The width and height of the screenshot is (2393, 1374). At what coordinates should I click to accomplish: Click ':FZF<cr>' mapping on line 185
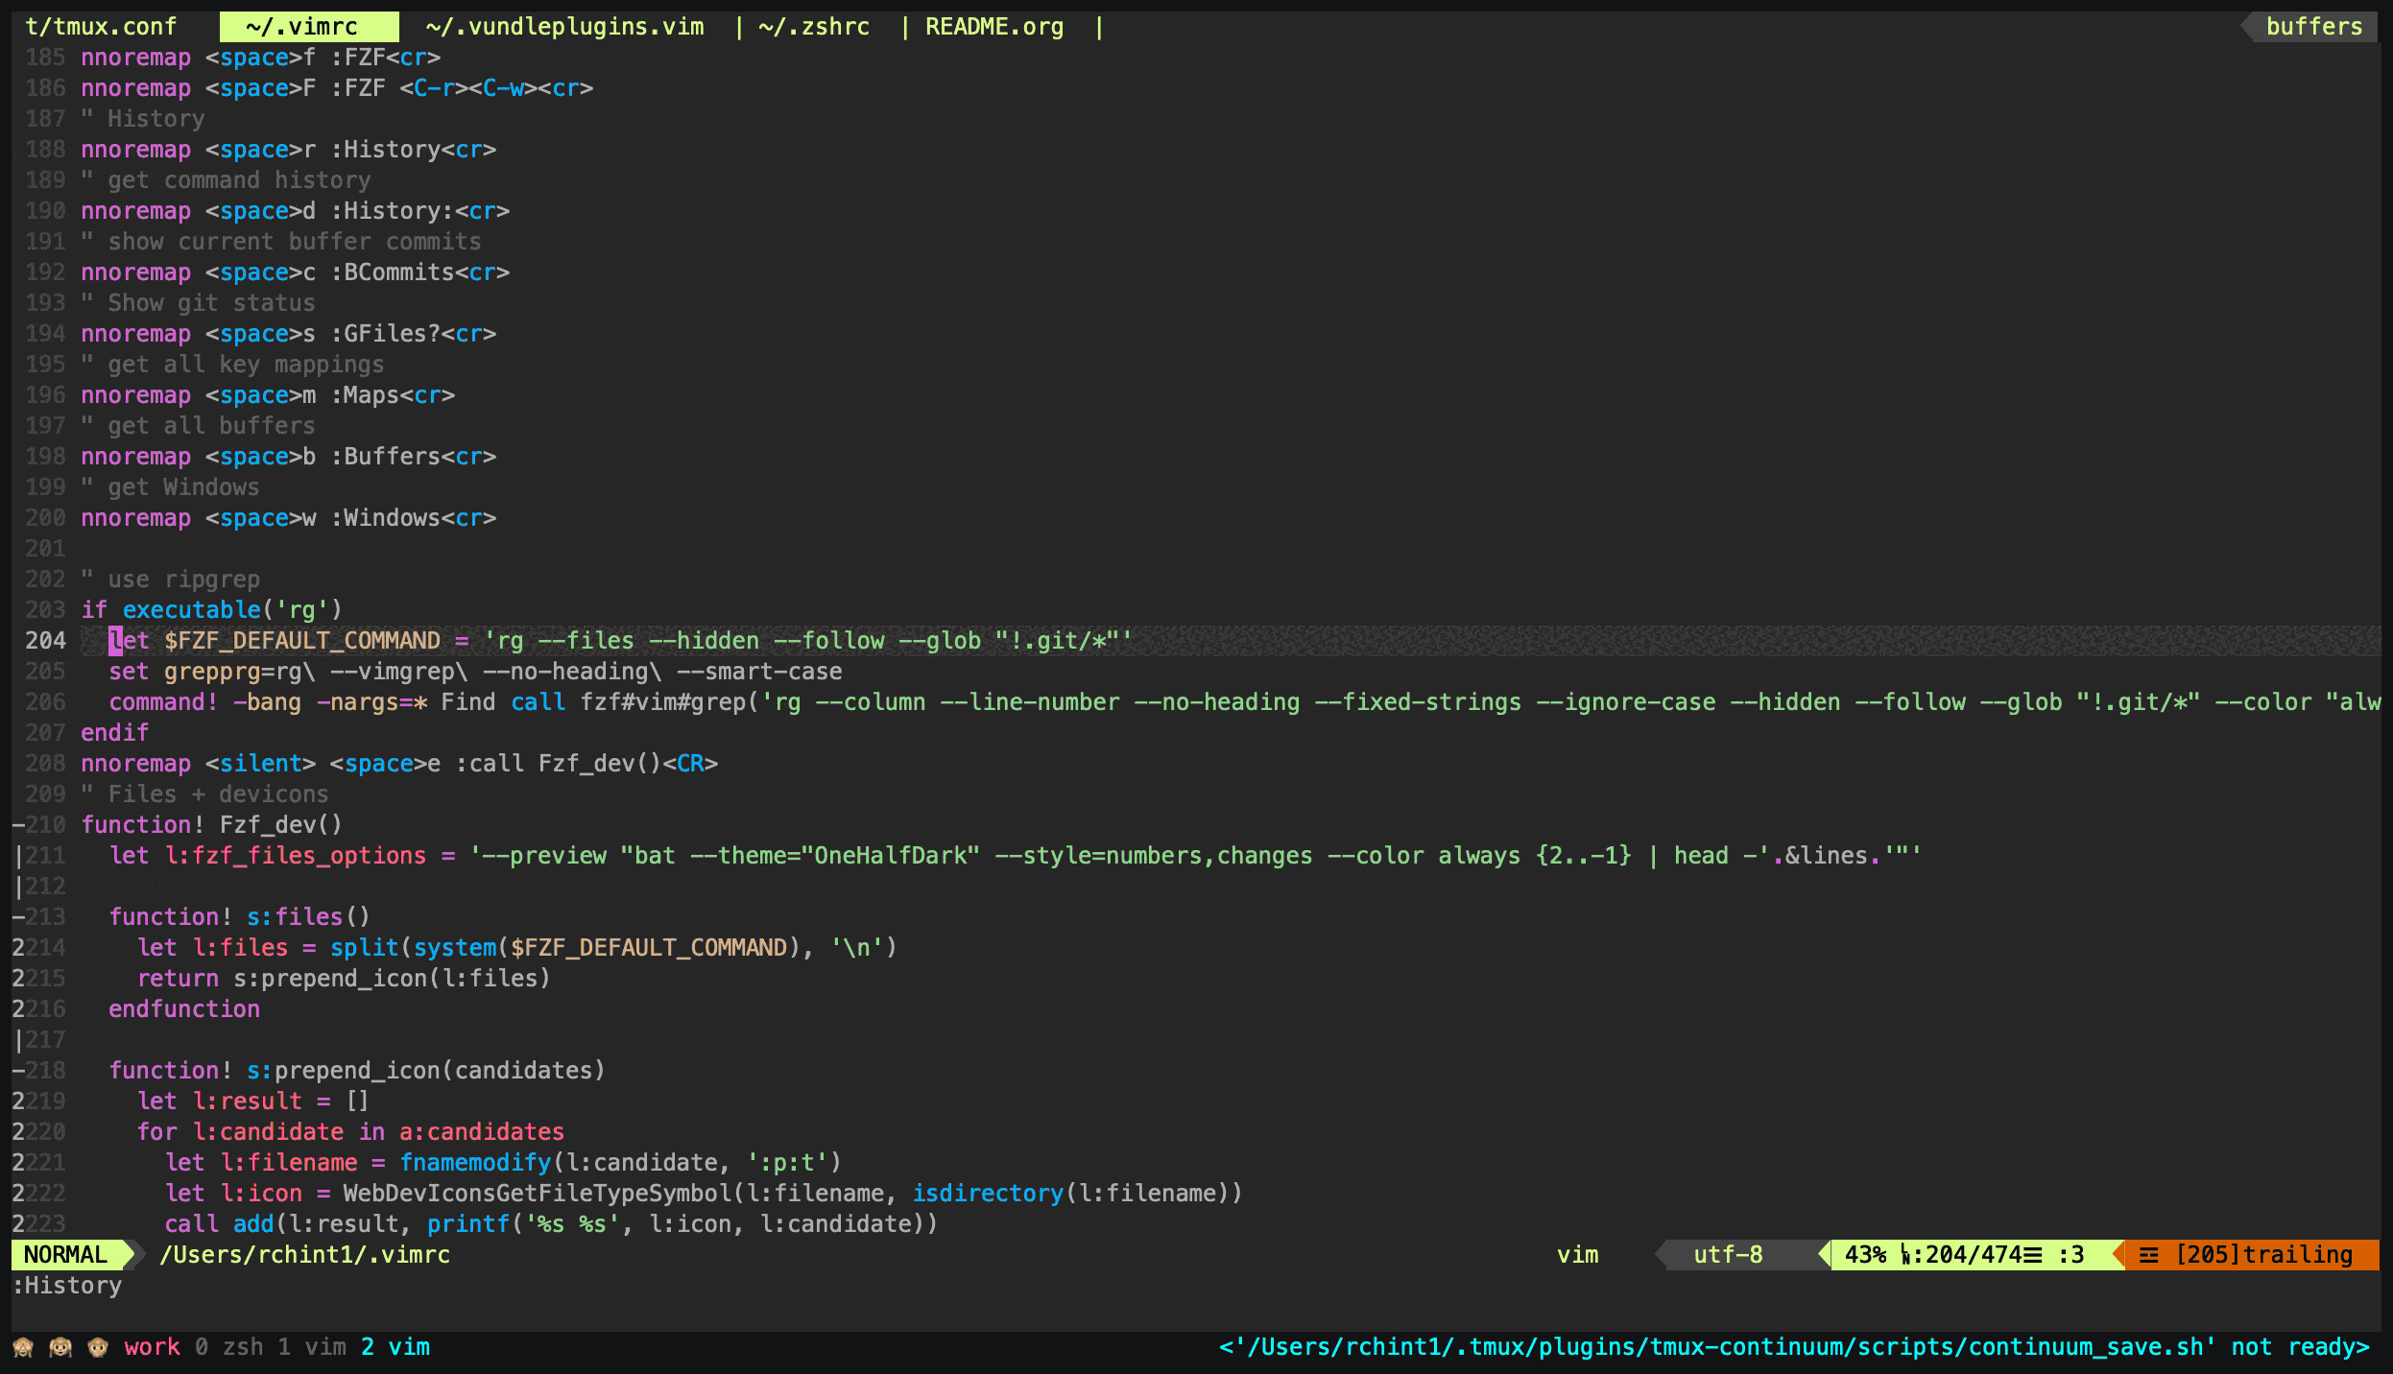tap(386, 58)
